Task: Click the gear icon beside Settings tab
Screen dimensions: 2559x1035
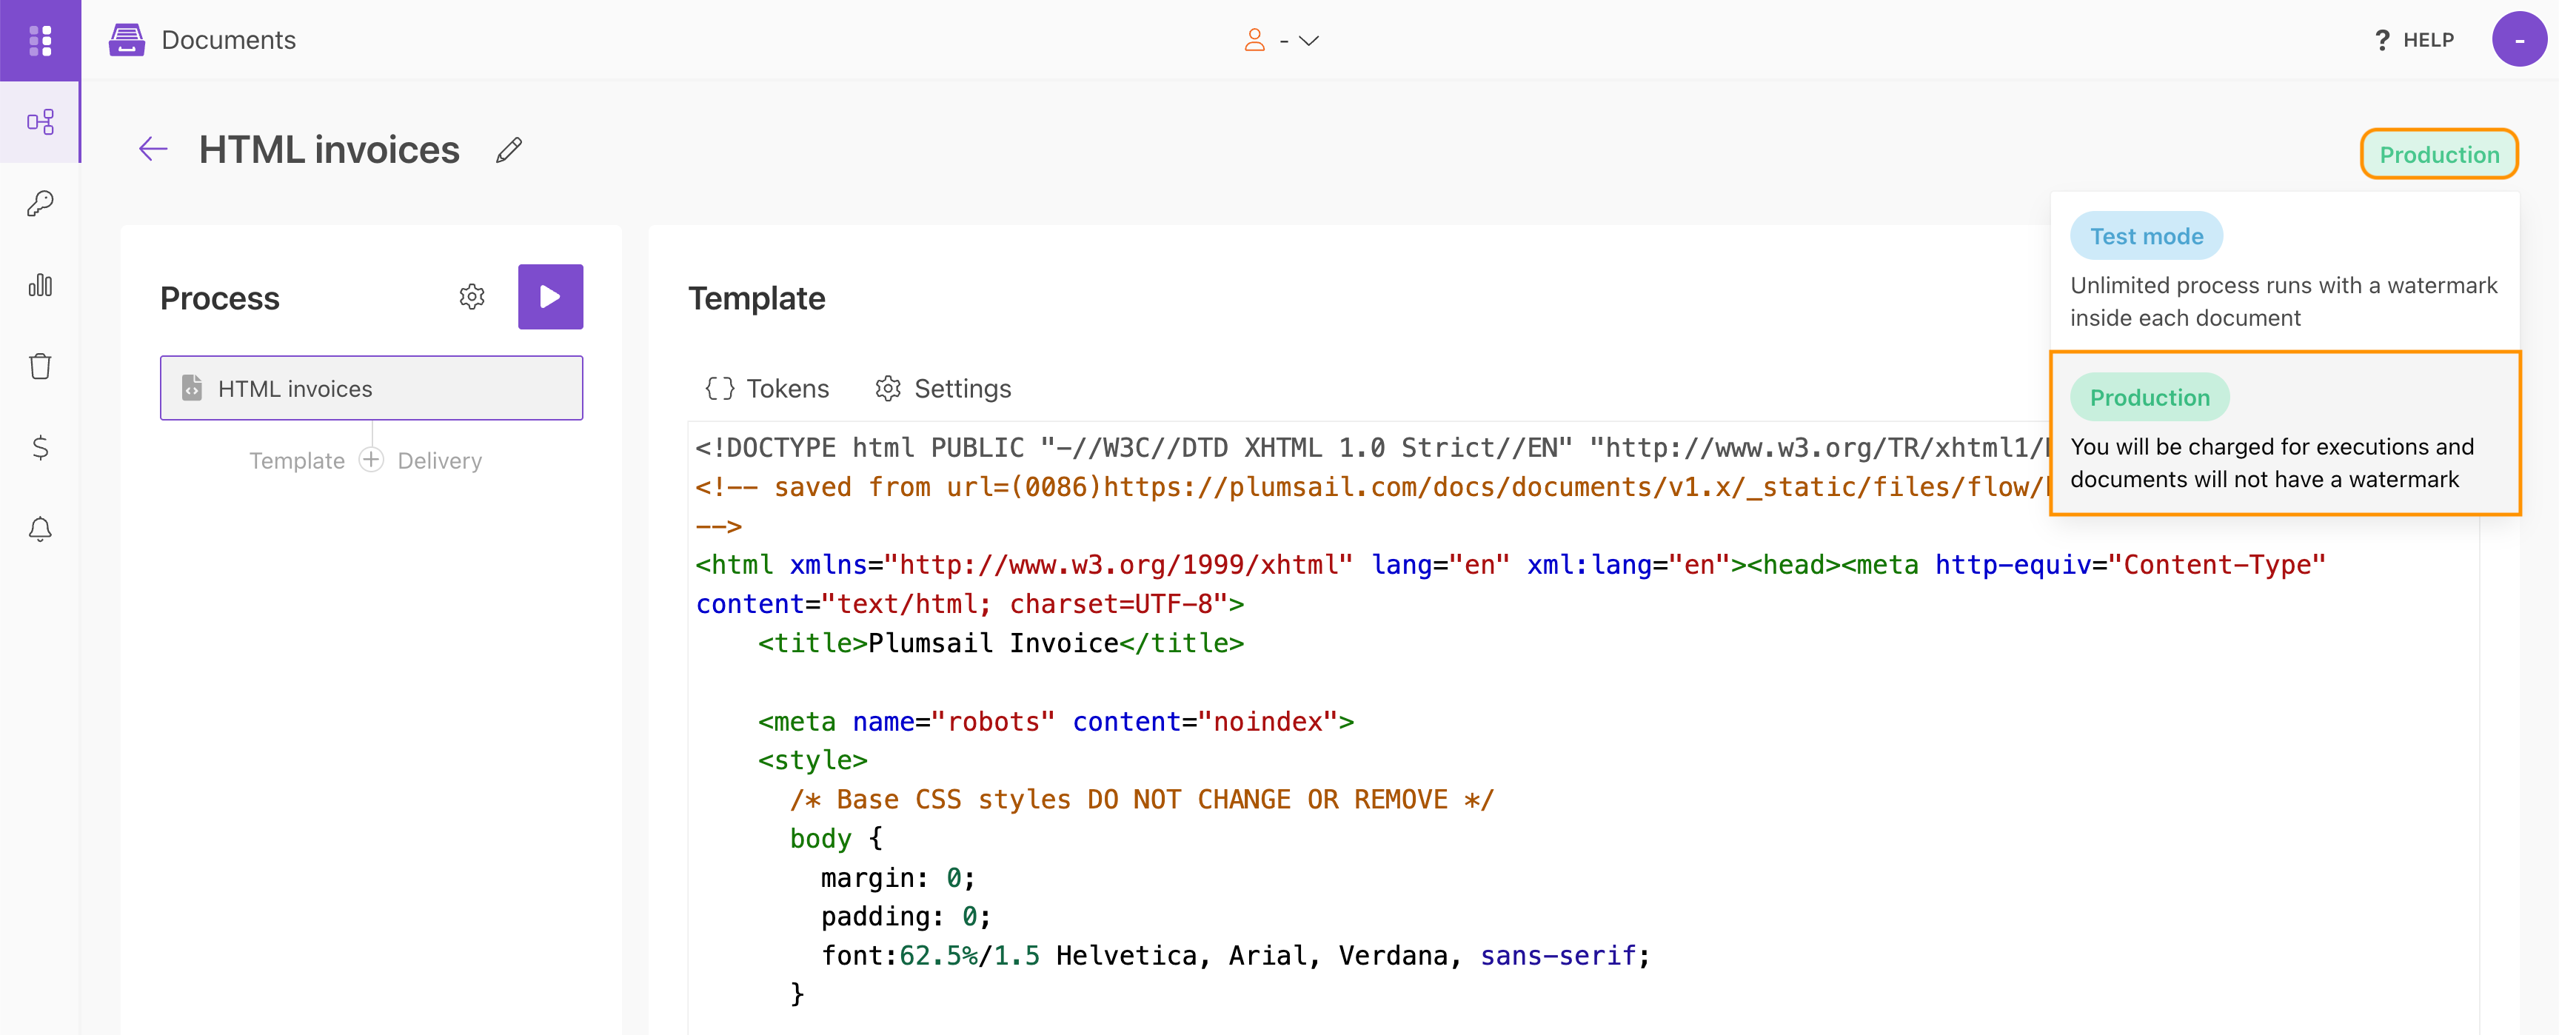Action: (x=887, y=389)
